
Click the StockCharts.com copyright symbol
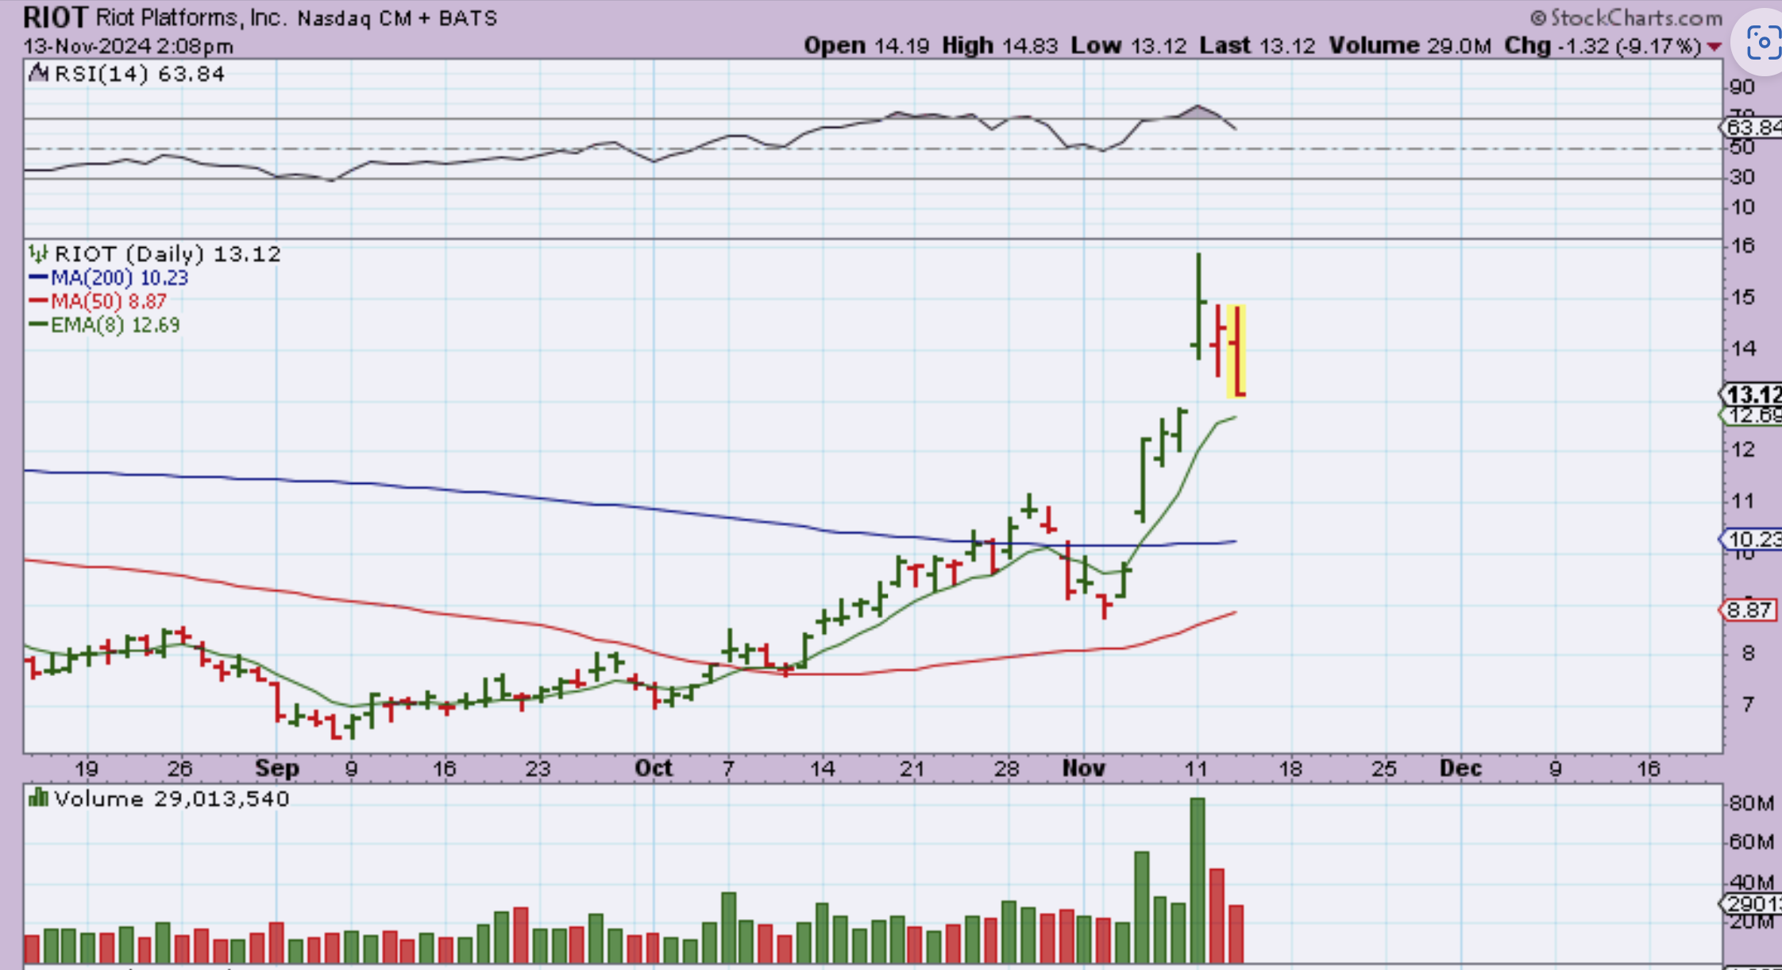pos(1538,17)
